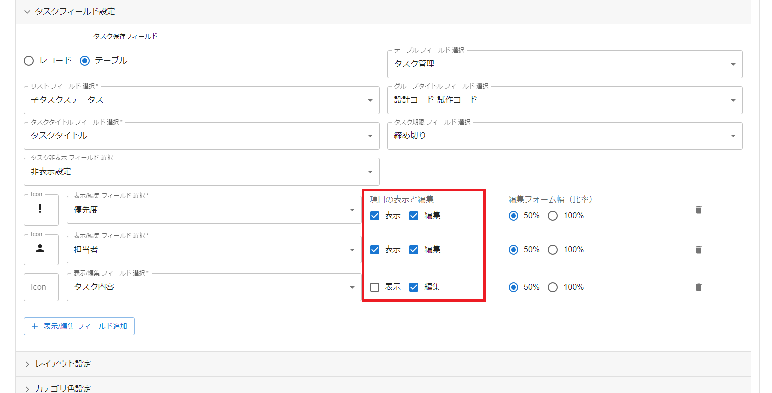Delete the 優先度 field row
Screen dimensions: 772x393
[698, 210]
